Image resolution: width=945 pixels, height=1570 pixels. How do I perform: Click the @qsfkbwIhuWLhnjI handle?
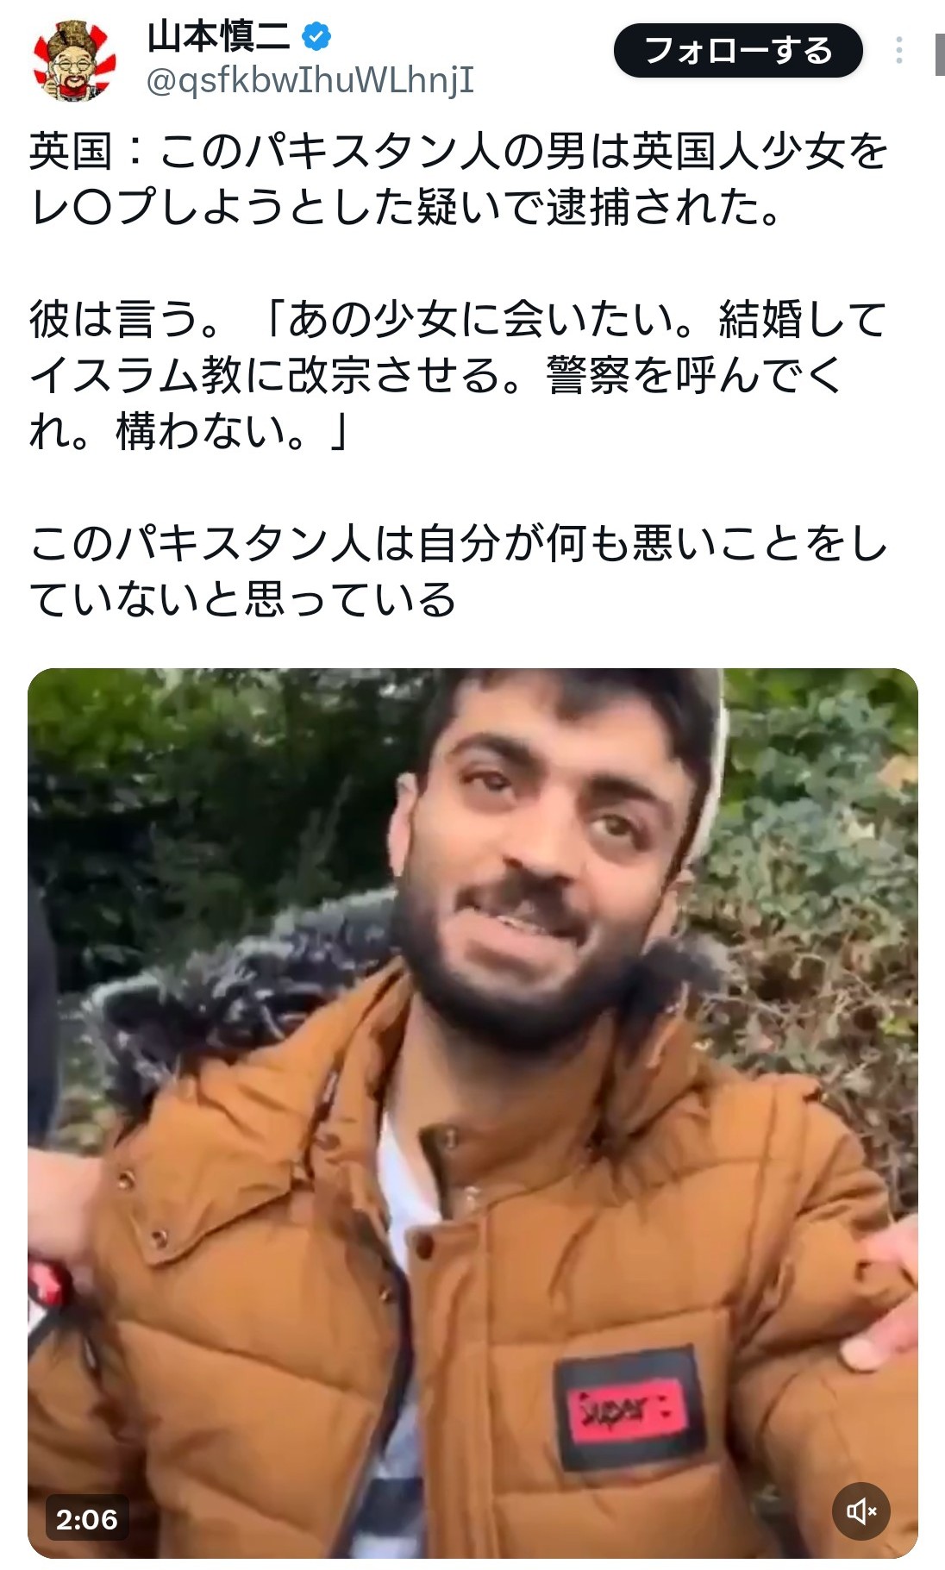pyautogui.click(x=310, y=80)
